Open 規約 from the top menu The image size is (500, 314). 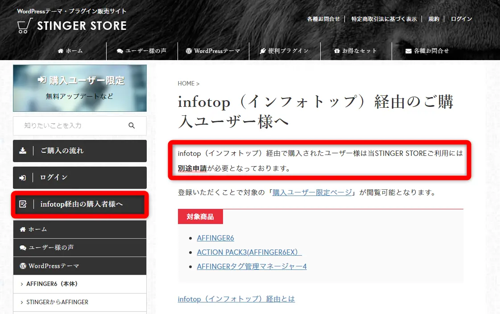434,19
